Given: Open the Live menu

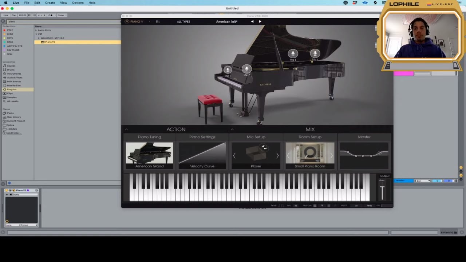Looking at the screenshot, I should click(x=16, y=3).
